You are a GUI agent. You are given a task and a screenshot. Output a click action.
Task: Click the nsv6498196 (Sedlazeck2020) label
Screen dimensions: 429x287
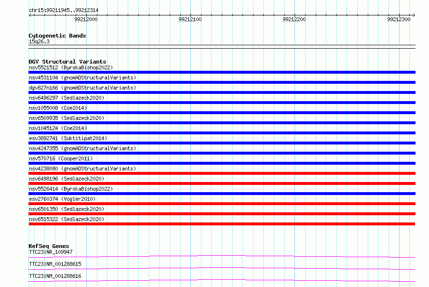click(67, 179)
